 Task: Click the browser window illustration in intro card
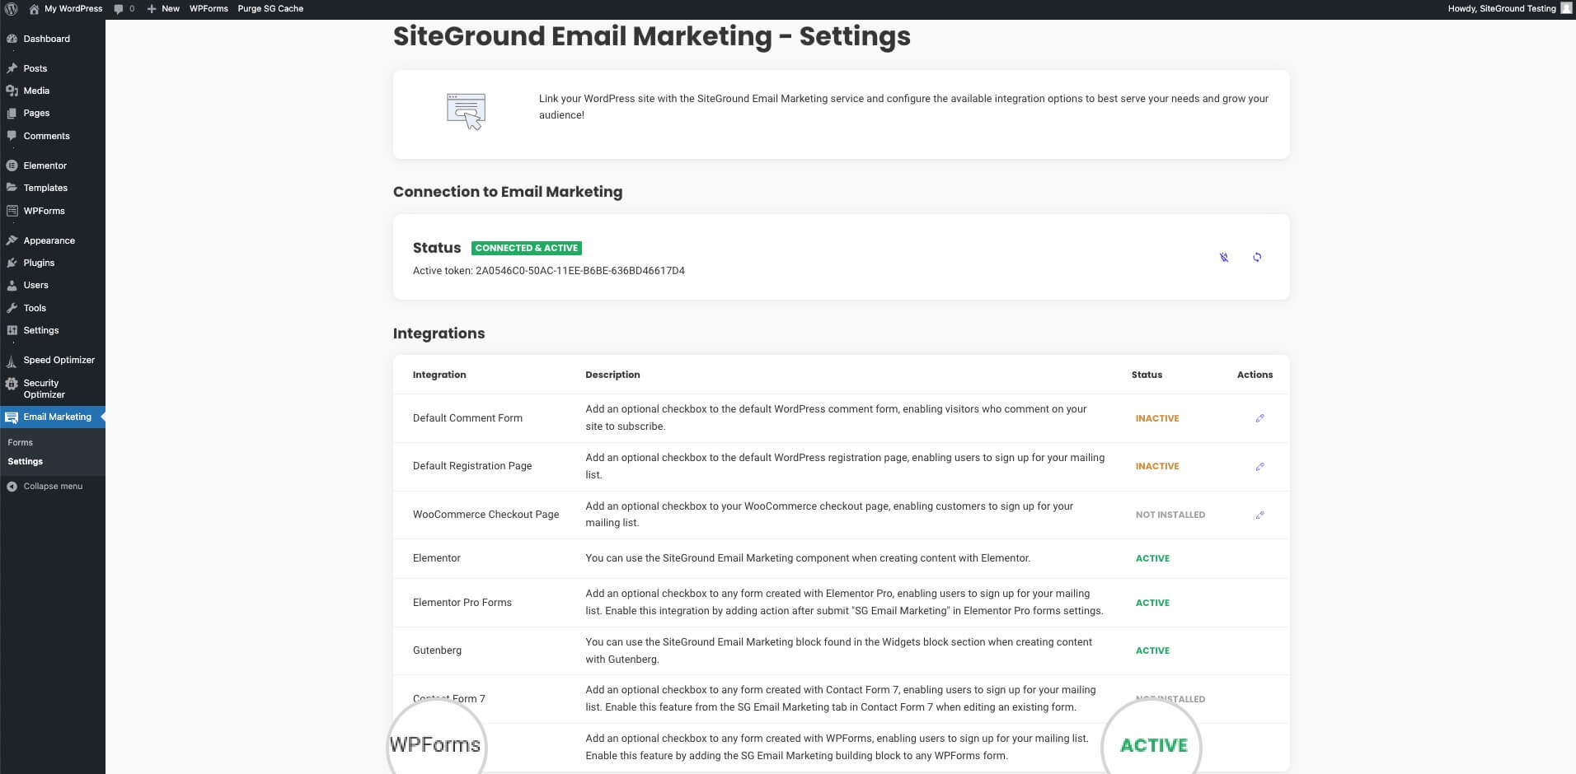(x=466, y=112)
